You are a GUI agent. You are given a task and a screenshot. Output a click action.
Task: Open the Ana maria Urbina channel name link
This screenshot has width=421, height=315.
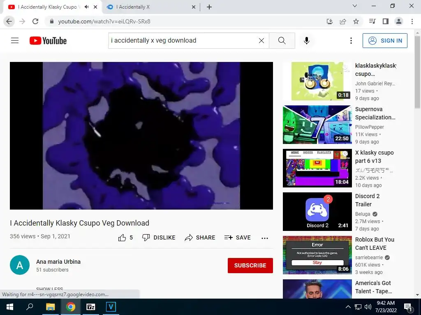(58, 262)
